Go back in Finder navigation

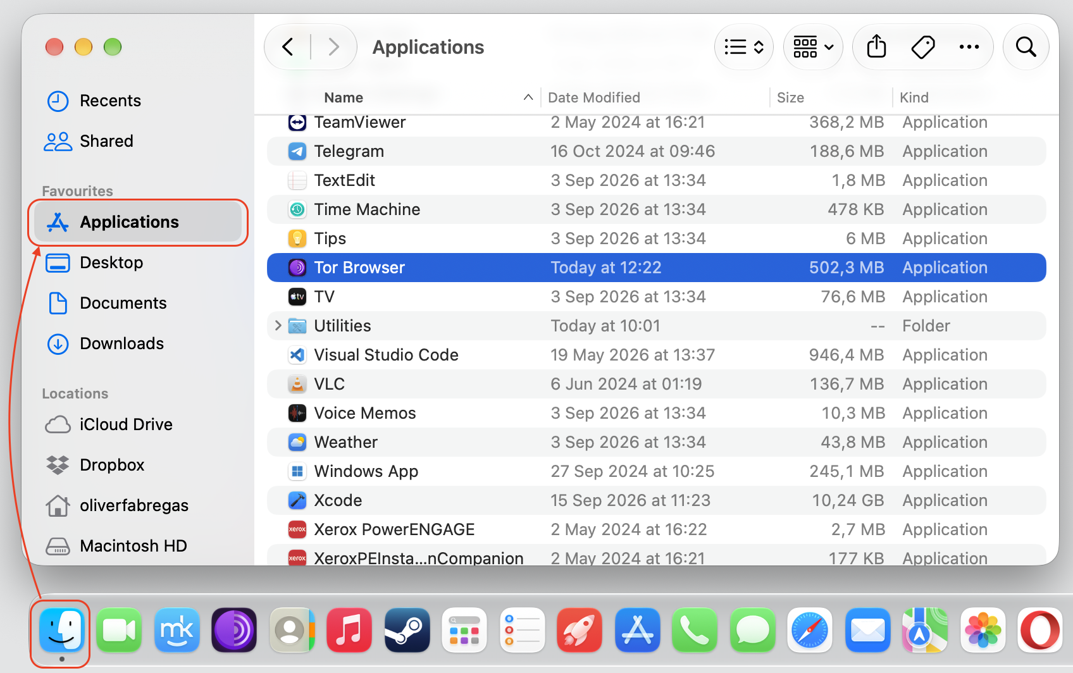(x=288, y=47)
